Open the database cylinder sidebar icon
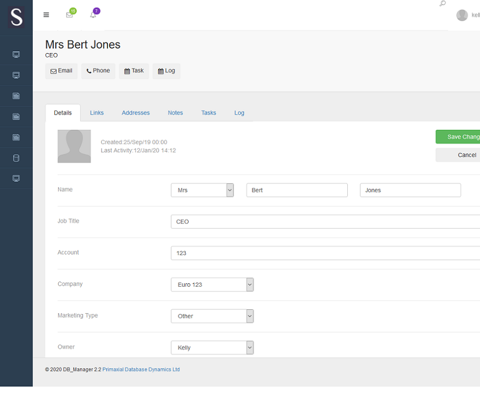Screen dimensions: 480x395 point(16,158)
